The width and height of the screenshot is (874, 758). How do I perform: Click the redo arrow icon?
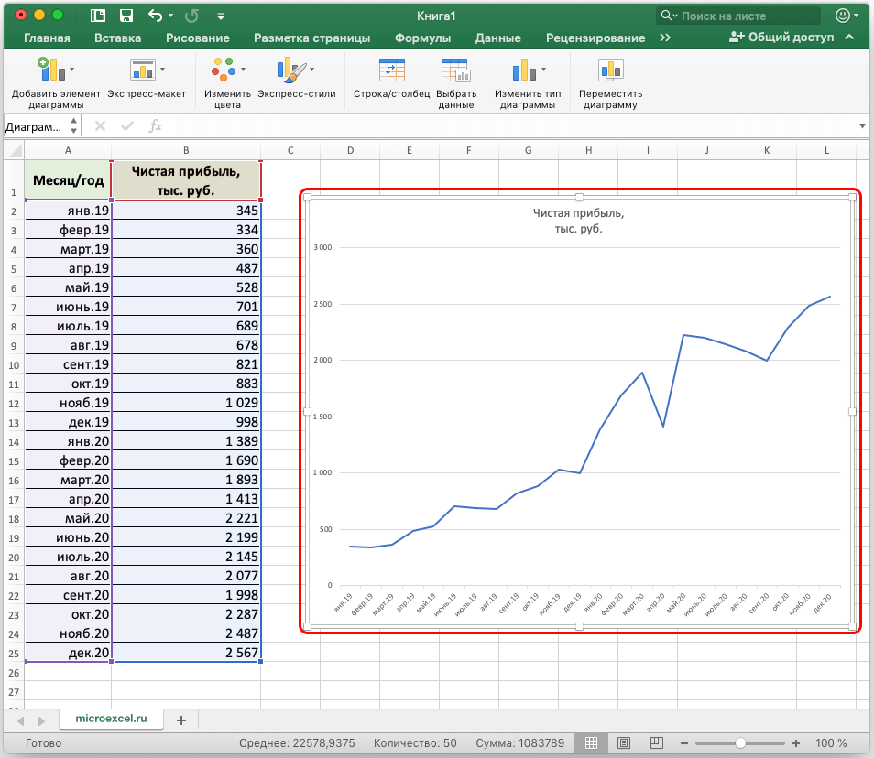pyautogui.click(x=191, y=16)
